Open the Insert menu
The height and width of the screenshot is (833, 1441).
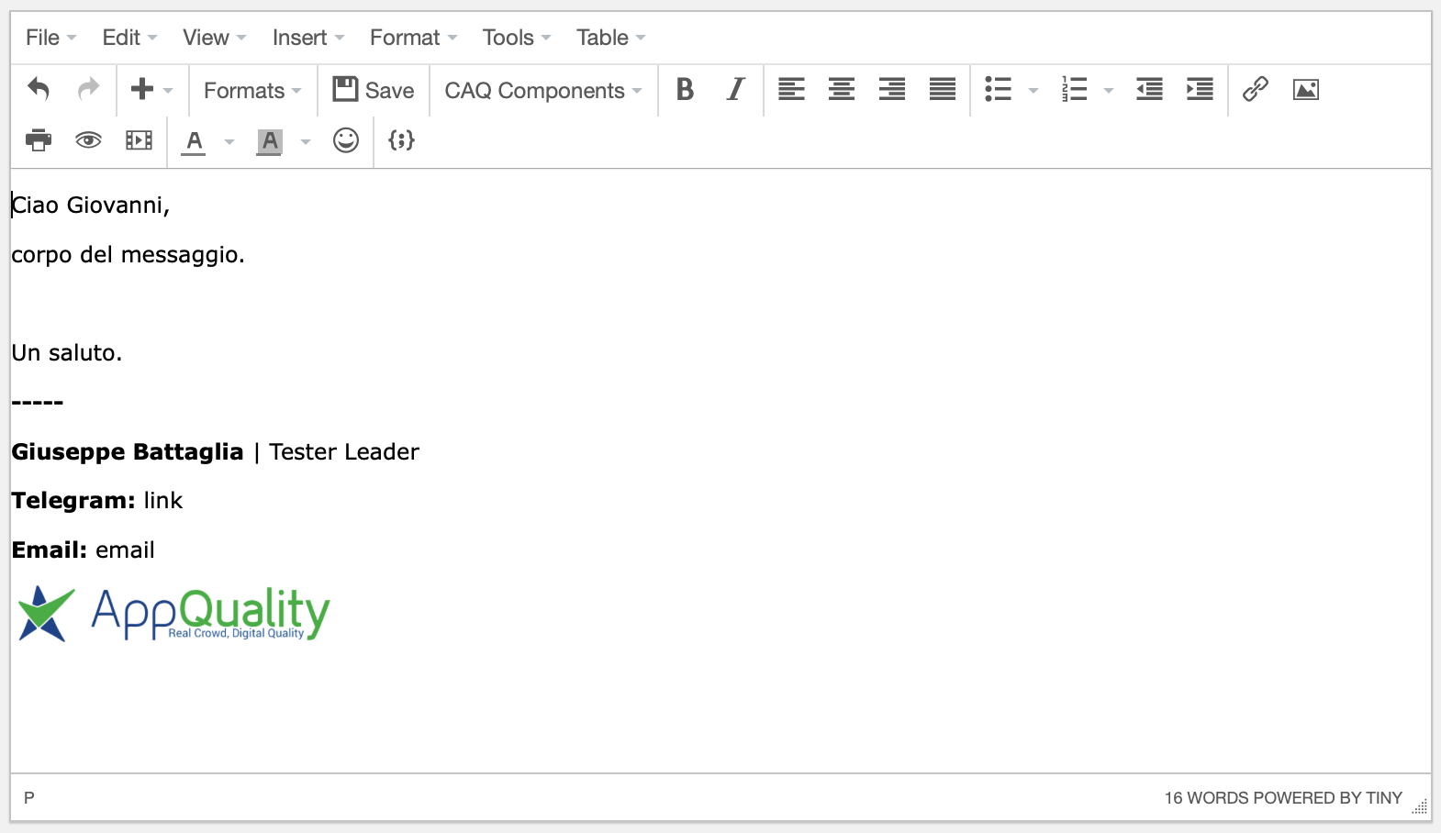(x=307, y=38)
